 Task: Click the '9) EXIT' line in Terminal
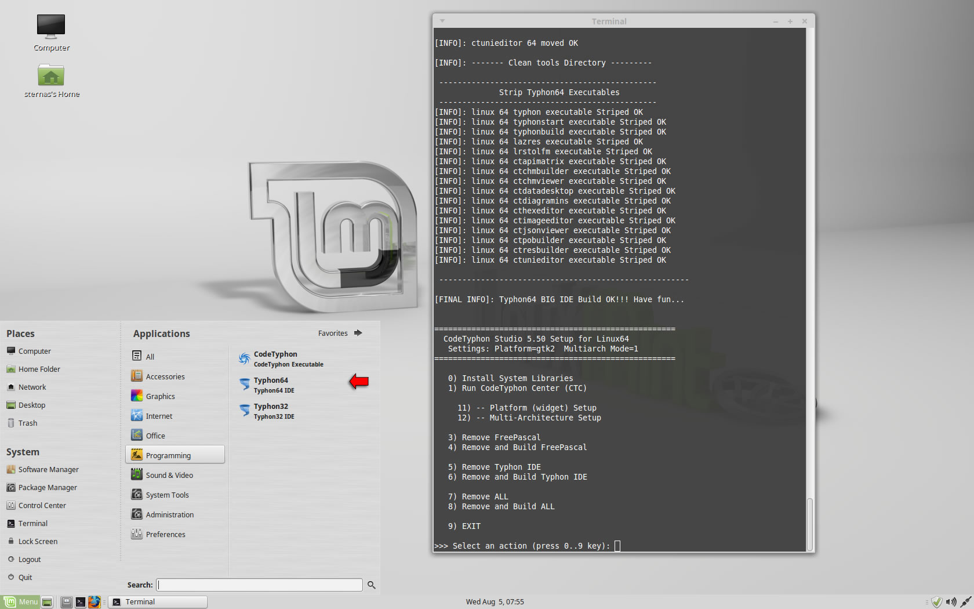coord(464,526)
